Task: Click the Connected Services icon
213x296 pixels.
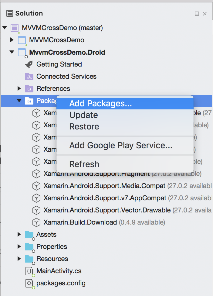Action: (29, 77)
